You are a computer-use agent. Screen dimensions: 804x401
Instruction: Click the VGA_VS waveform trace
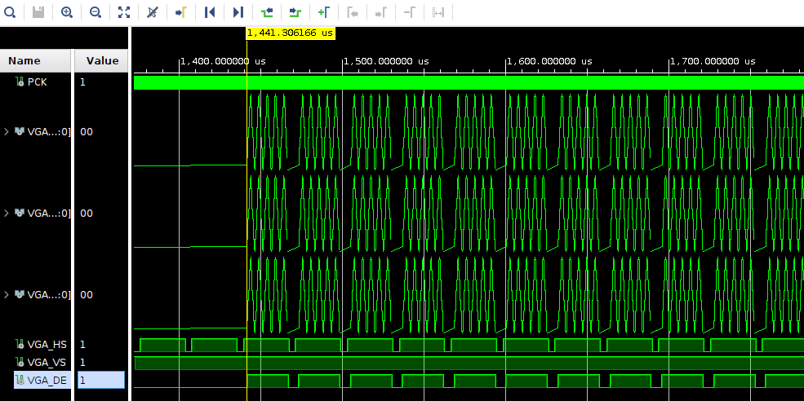coord(469,363)
